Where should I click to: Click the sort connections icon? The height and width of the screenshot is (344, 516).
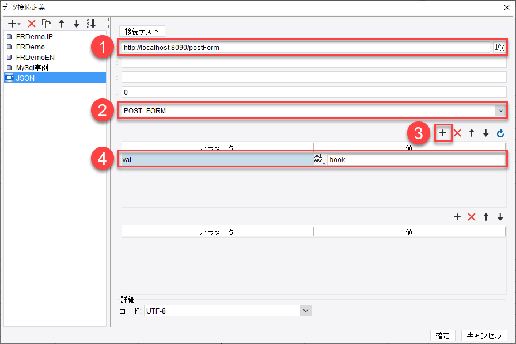point(92,24)
